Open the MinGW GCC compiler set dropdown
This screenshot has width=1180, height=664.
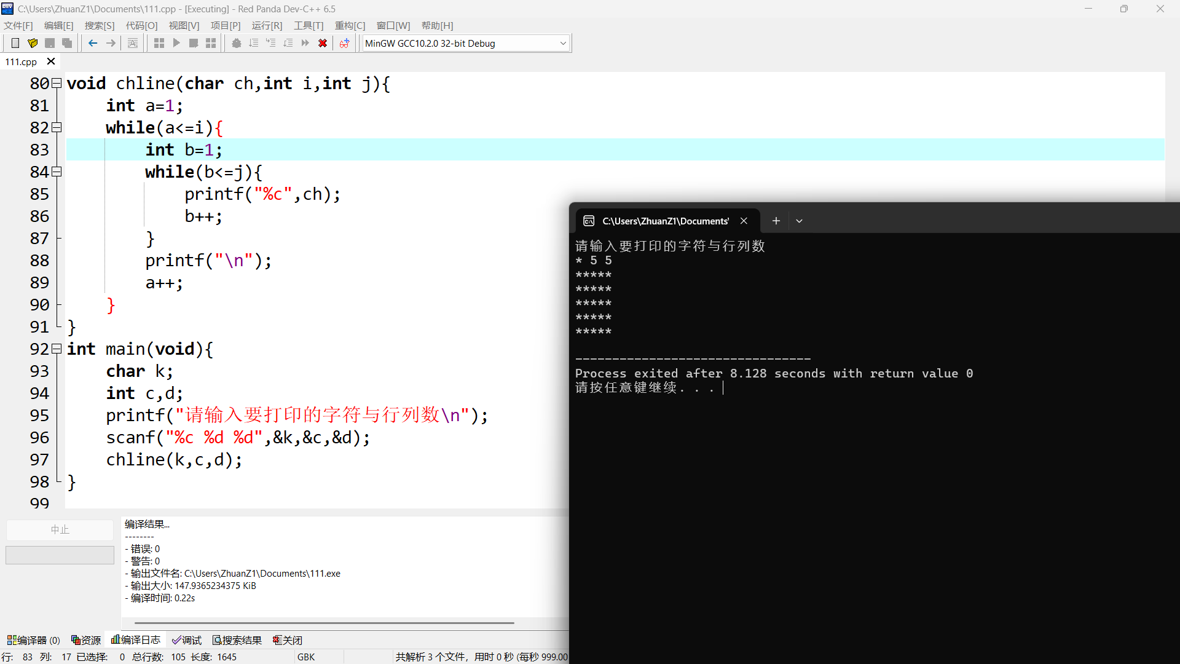(x=563, y=43)
